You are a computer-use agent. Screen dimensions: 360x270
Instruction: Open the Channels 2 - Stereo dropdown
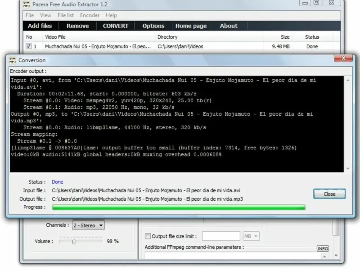point(88,225)
